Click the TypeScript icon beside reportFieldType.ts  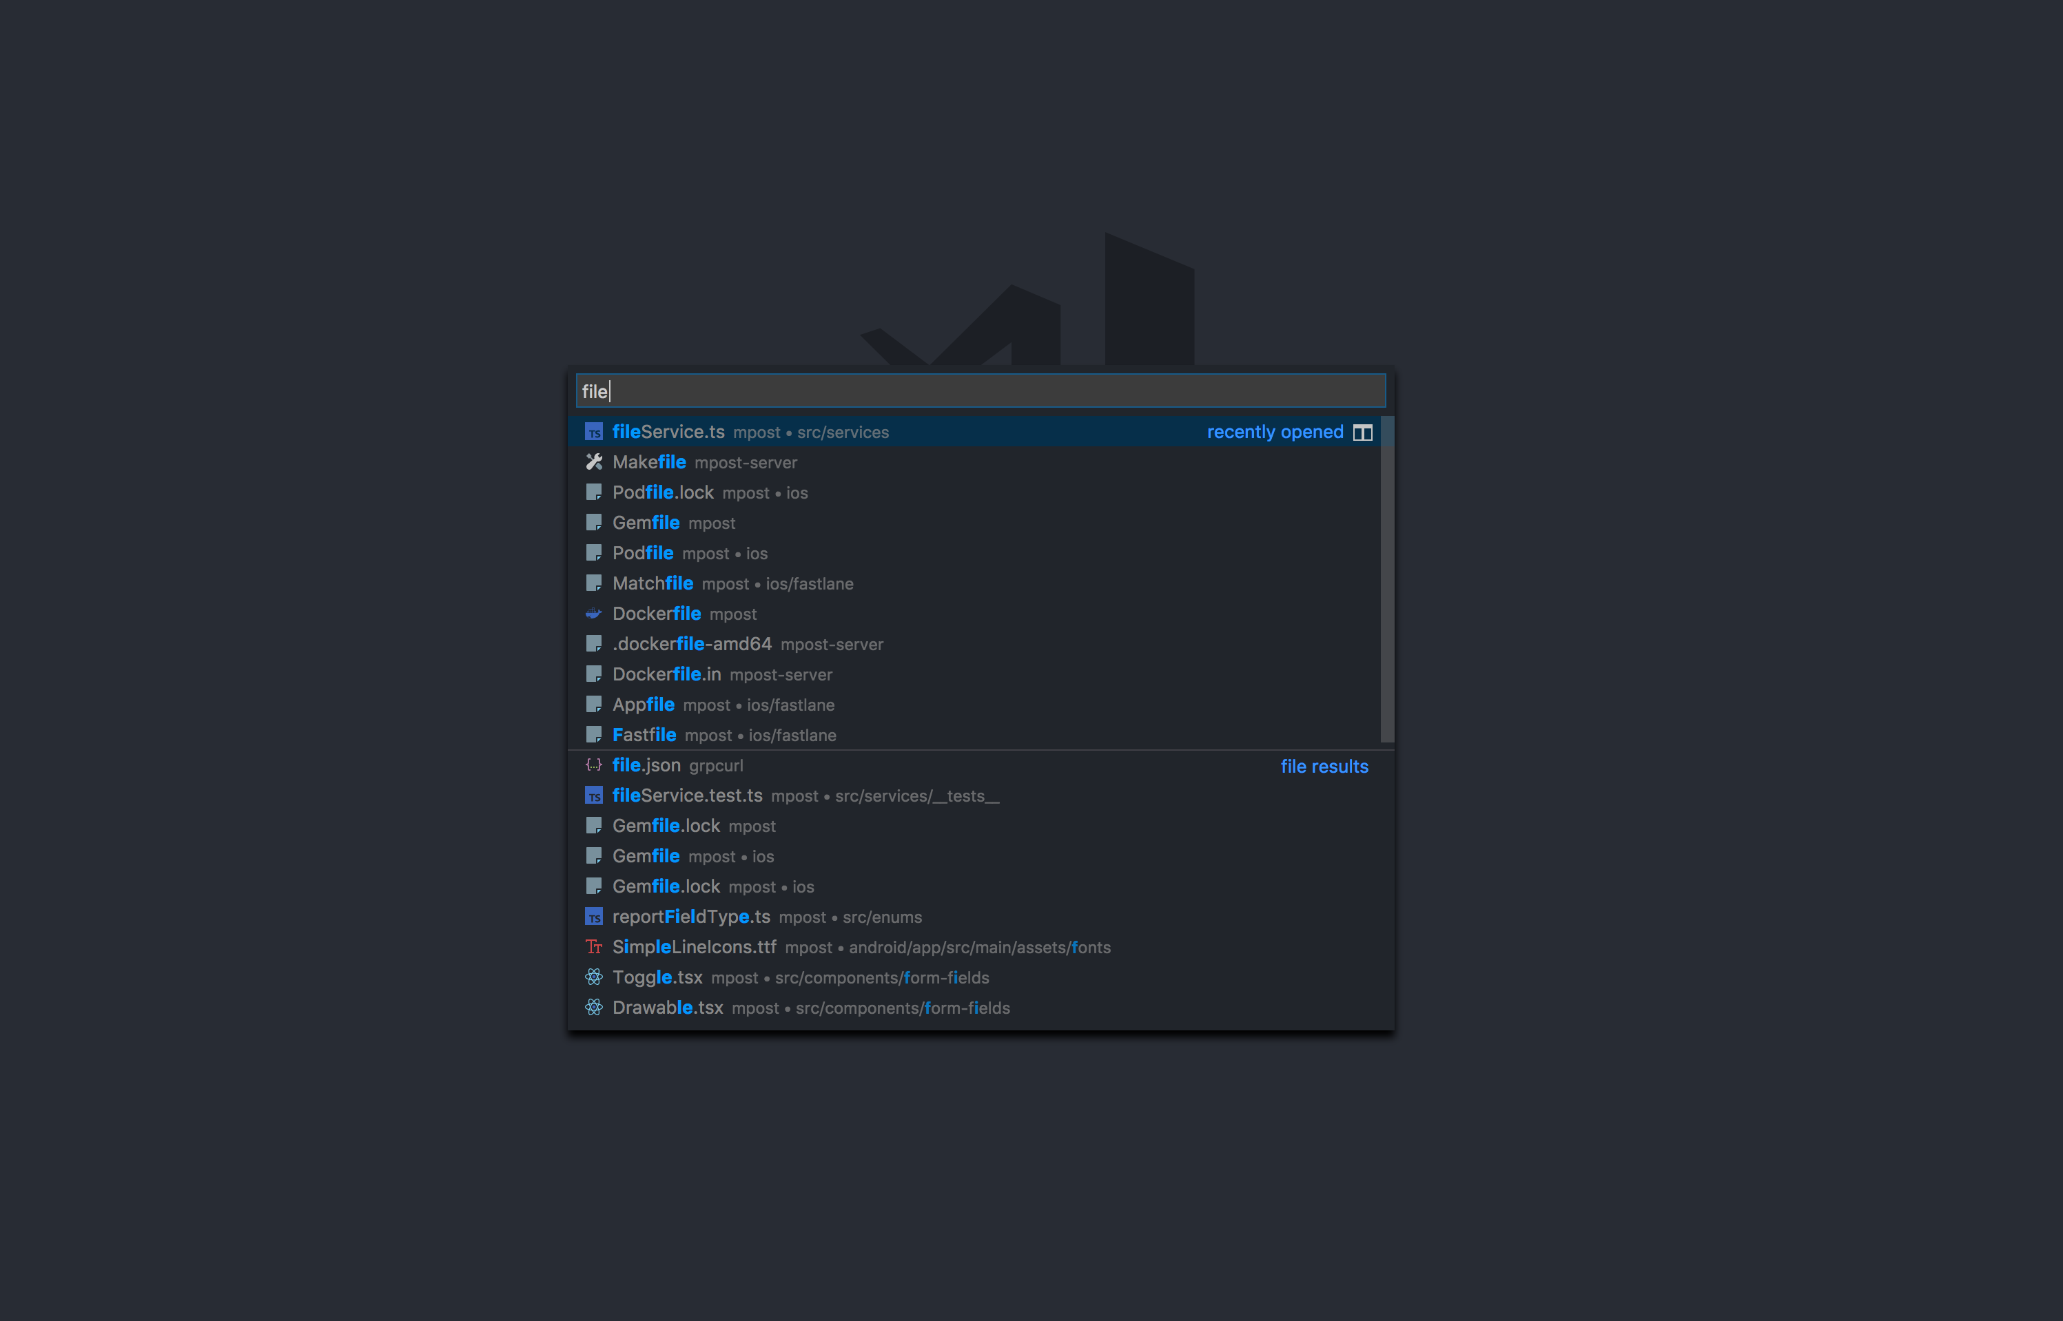594,917
